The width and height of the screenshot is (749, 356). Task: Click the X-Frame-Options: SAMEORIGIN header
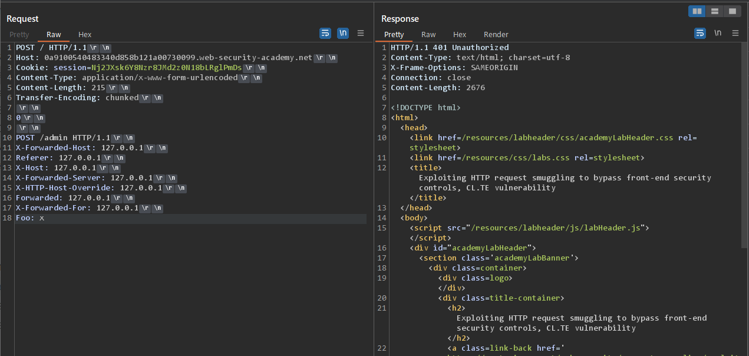(454, 68)
